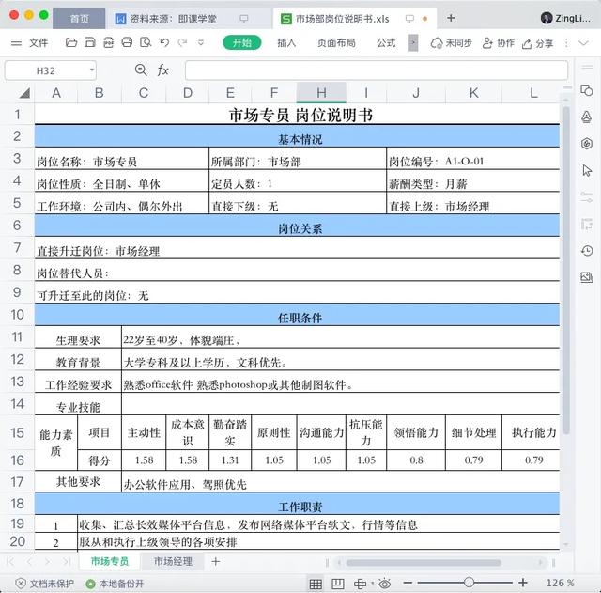Click the hexagon icon in the right sidebar

[586, 144]
